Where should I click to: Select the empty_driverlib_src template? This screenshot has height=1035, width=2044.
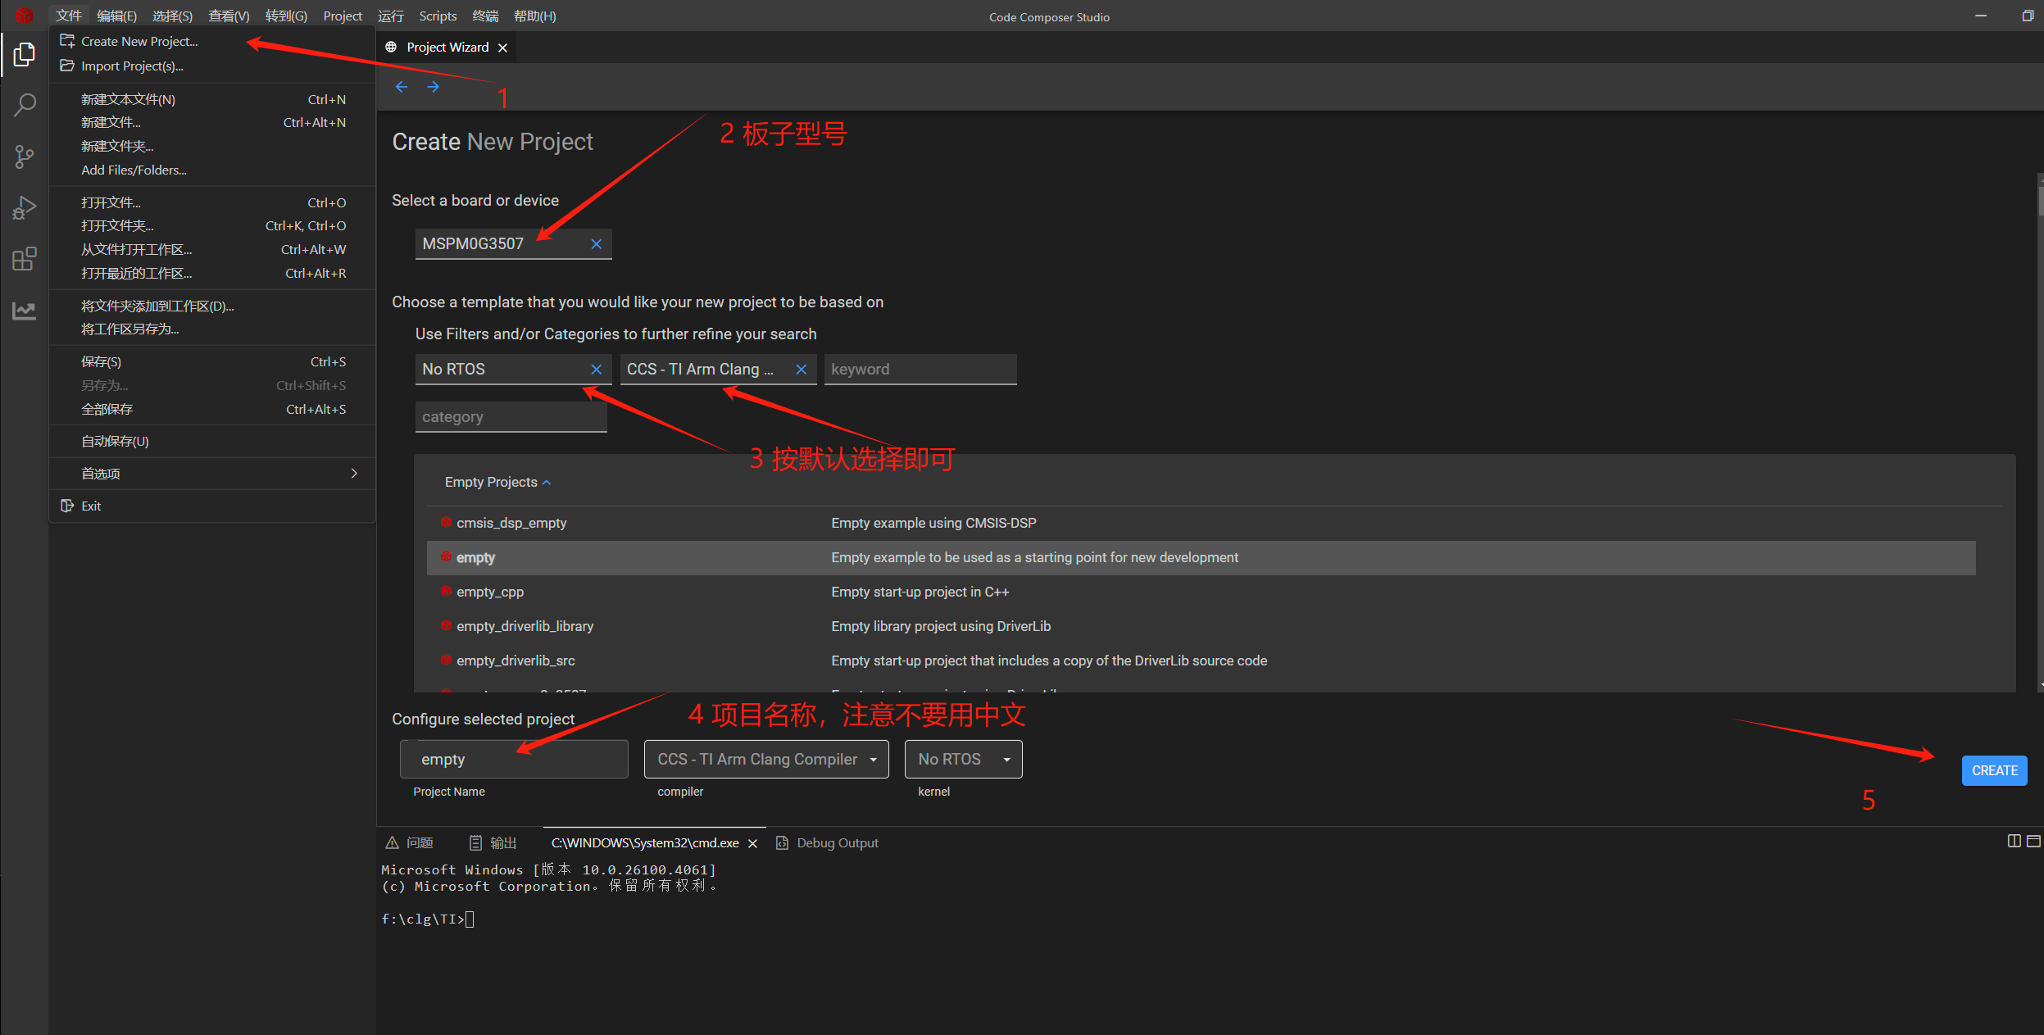[x=516, y=660]
